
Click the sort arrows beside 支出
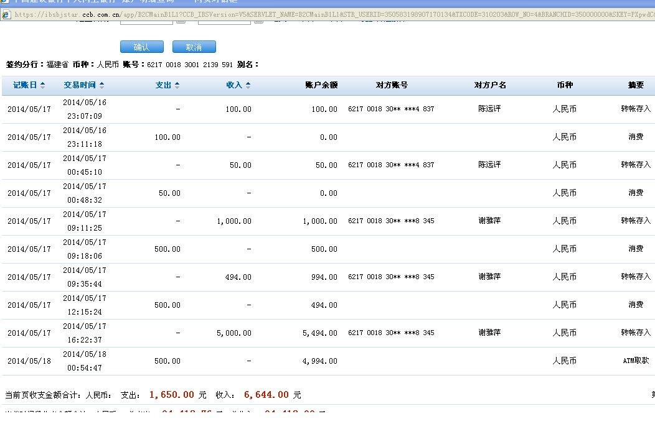[x=177, y=85]
